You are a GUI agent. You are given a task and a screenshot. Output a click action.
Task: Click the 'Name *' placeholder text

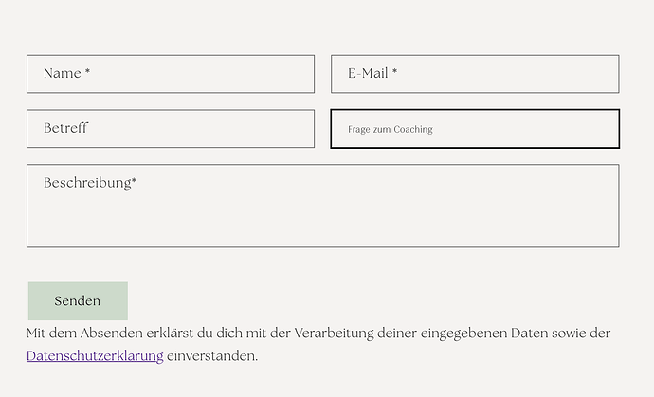66,74
